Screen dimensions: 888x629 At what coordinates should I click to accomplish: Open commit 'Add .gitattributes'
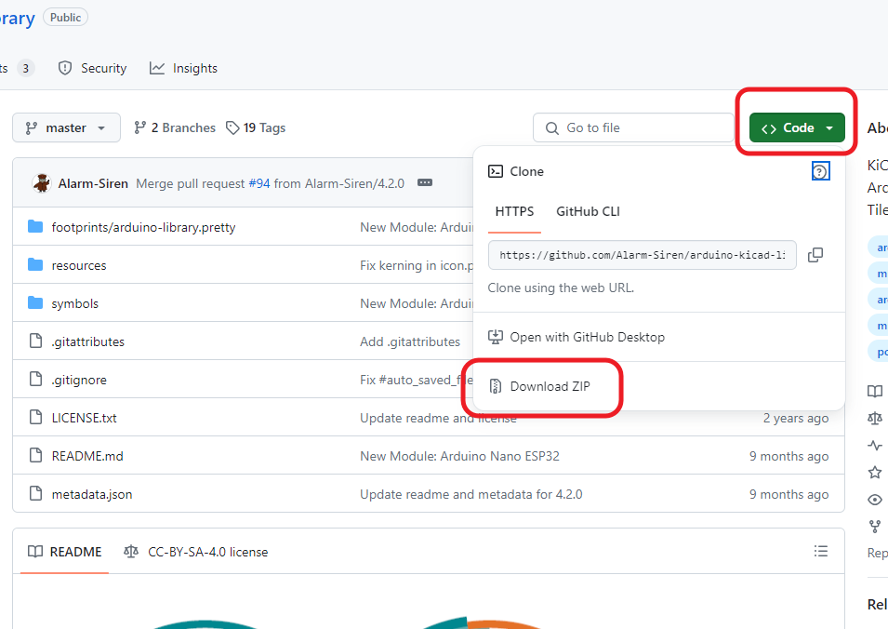[410, 341]
